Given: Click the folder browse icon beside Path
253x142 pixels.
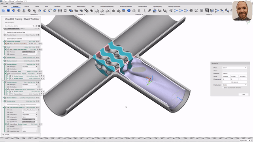Looking at the screenshot, I should click(39, 110).
